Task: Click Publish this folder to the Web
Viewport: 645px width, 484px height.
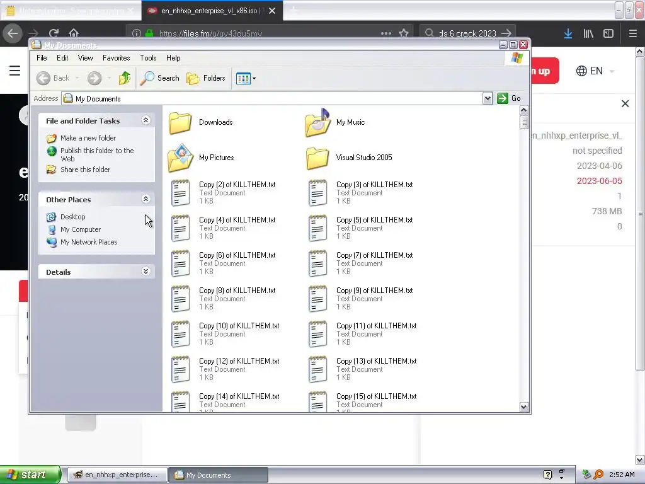Action: (x=97, y=155)
